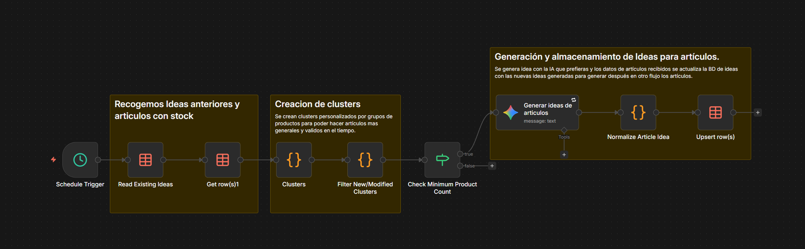Click the plus button on false branch
The height and width of the screenshot is (249, 805).
pyautogui.click(x=492, y=166)
